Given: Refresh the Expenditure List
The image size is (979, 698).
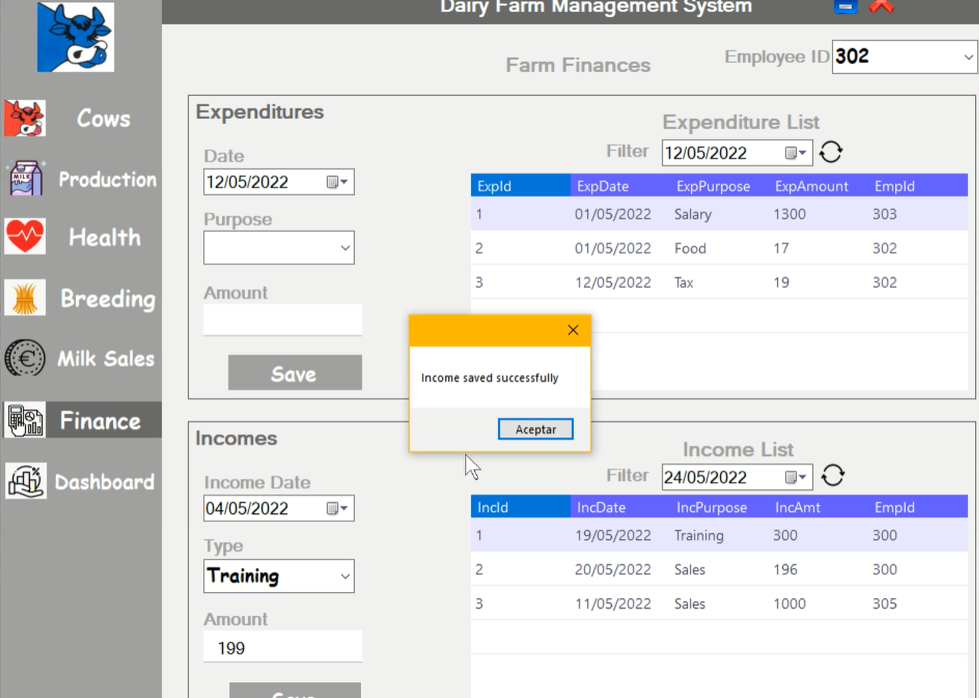Looking at the screenshot, I should (x=831, y=152).
